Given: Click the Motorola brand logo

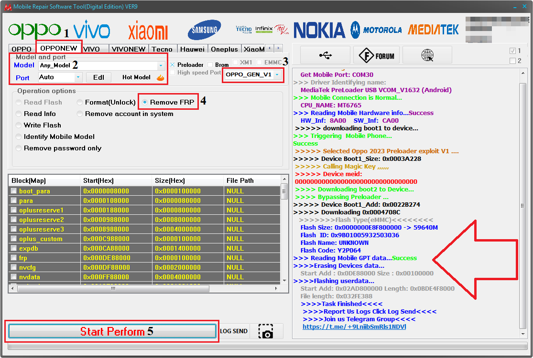Looking at the screenshot, I should (376, 30).
